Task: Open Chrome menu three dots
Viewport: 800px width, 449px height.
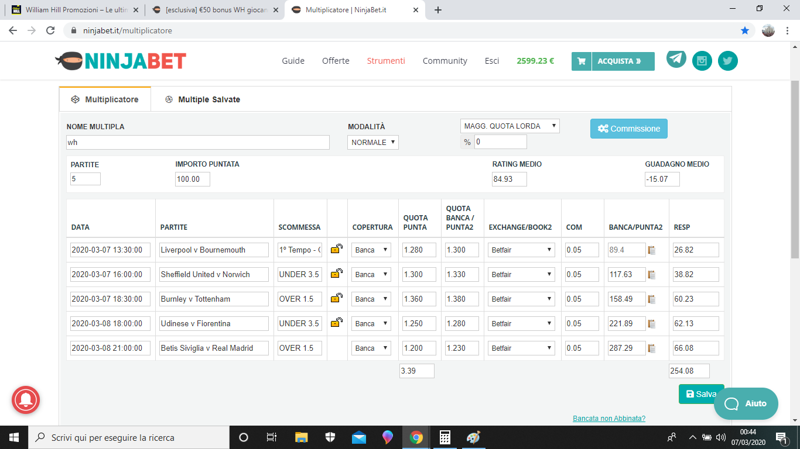Action: tap(788, 30)
